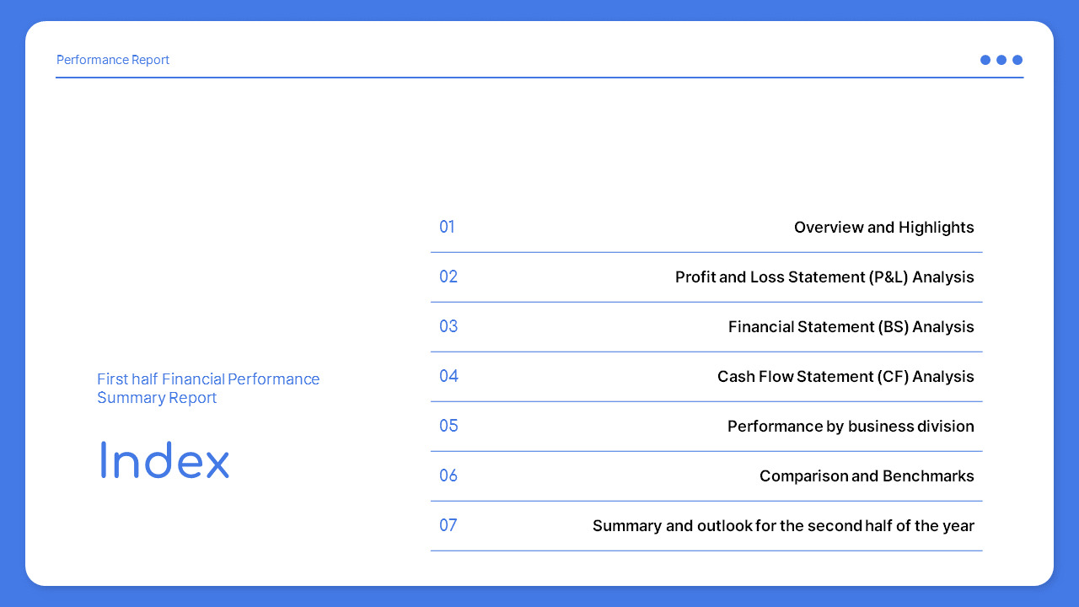Click index number 03
Screen dimensions: 1079x607
[448, 326]
